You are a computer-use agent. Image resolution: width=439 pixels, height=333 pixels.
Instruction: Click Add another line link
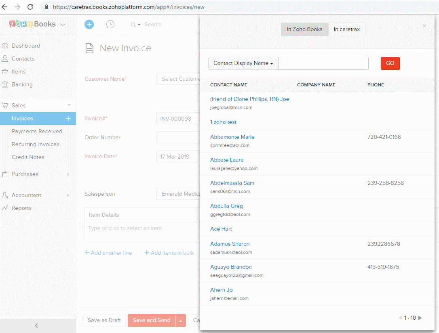coord(108,253)
